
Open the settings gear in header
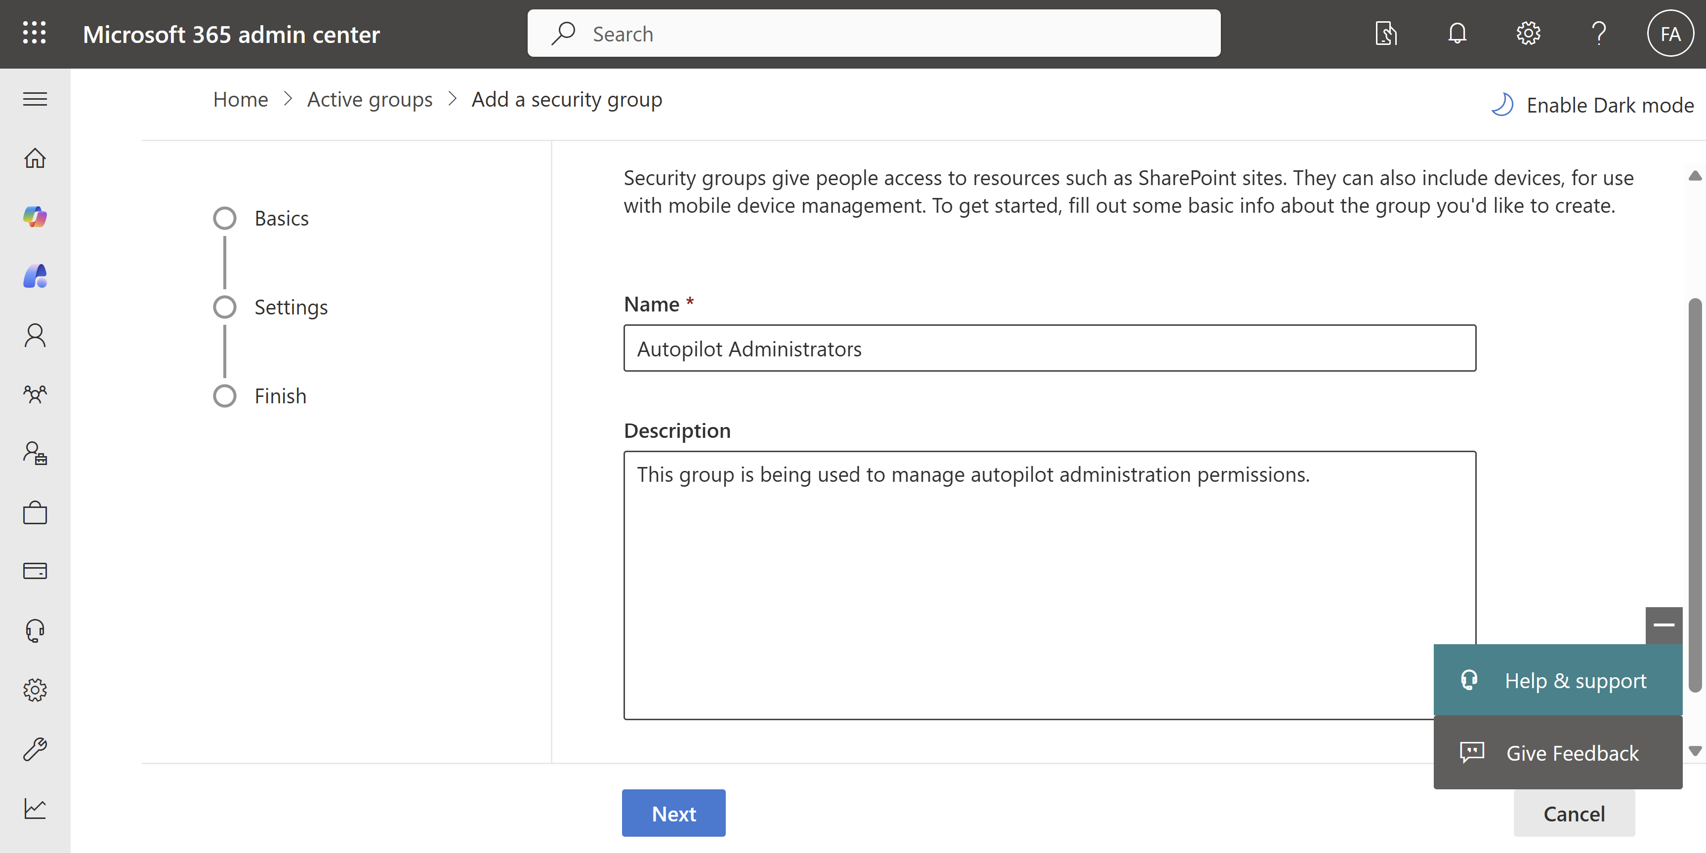tap(1528, 33)
